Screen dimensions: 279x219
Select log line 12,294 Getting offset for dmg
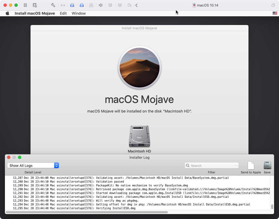tap(137, 204)
